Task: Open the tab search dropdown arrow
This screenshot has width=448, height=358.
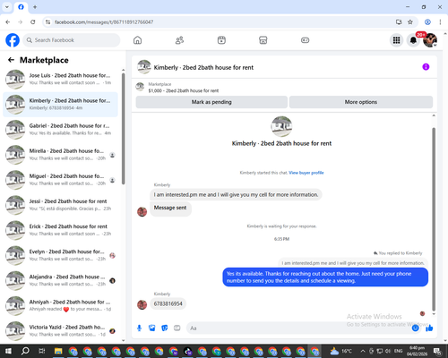Action: point(7,7)
